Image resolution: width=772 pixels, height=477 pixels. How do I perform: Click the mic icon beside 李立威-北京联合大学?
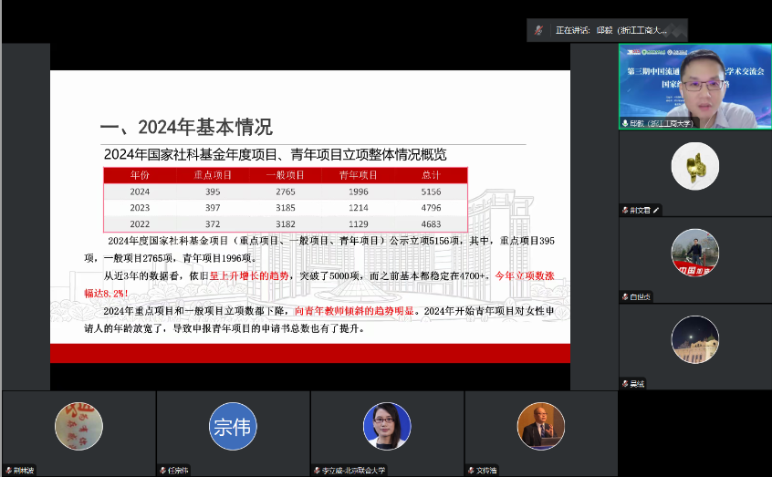[x=317, y=471]
